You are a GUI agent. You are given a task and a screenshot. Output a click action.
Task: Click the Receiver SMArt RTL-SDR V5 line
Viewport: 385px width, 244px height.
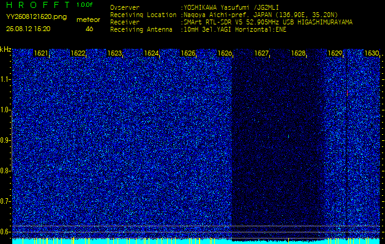(268, 23)
